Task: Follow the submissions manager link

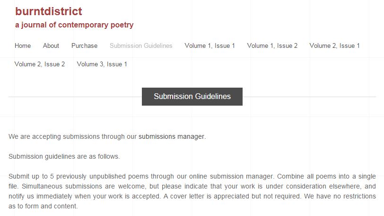Action: point(172,137)
